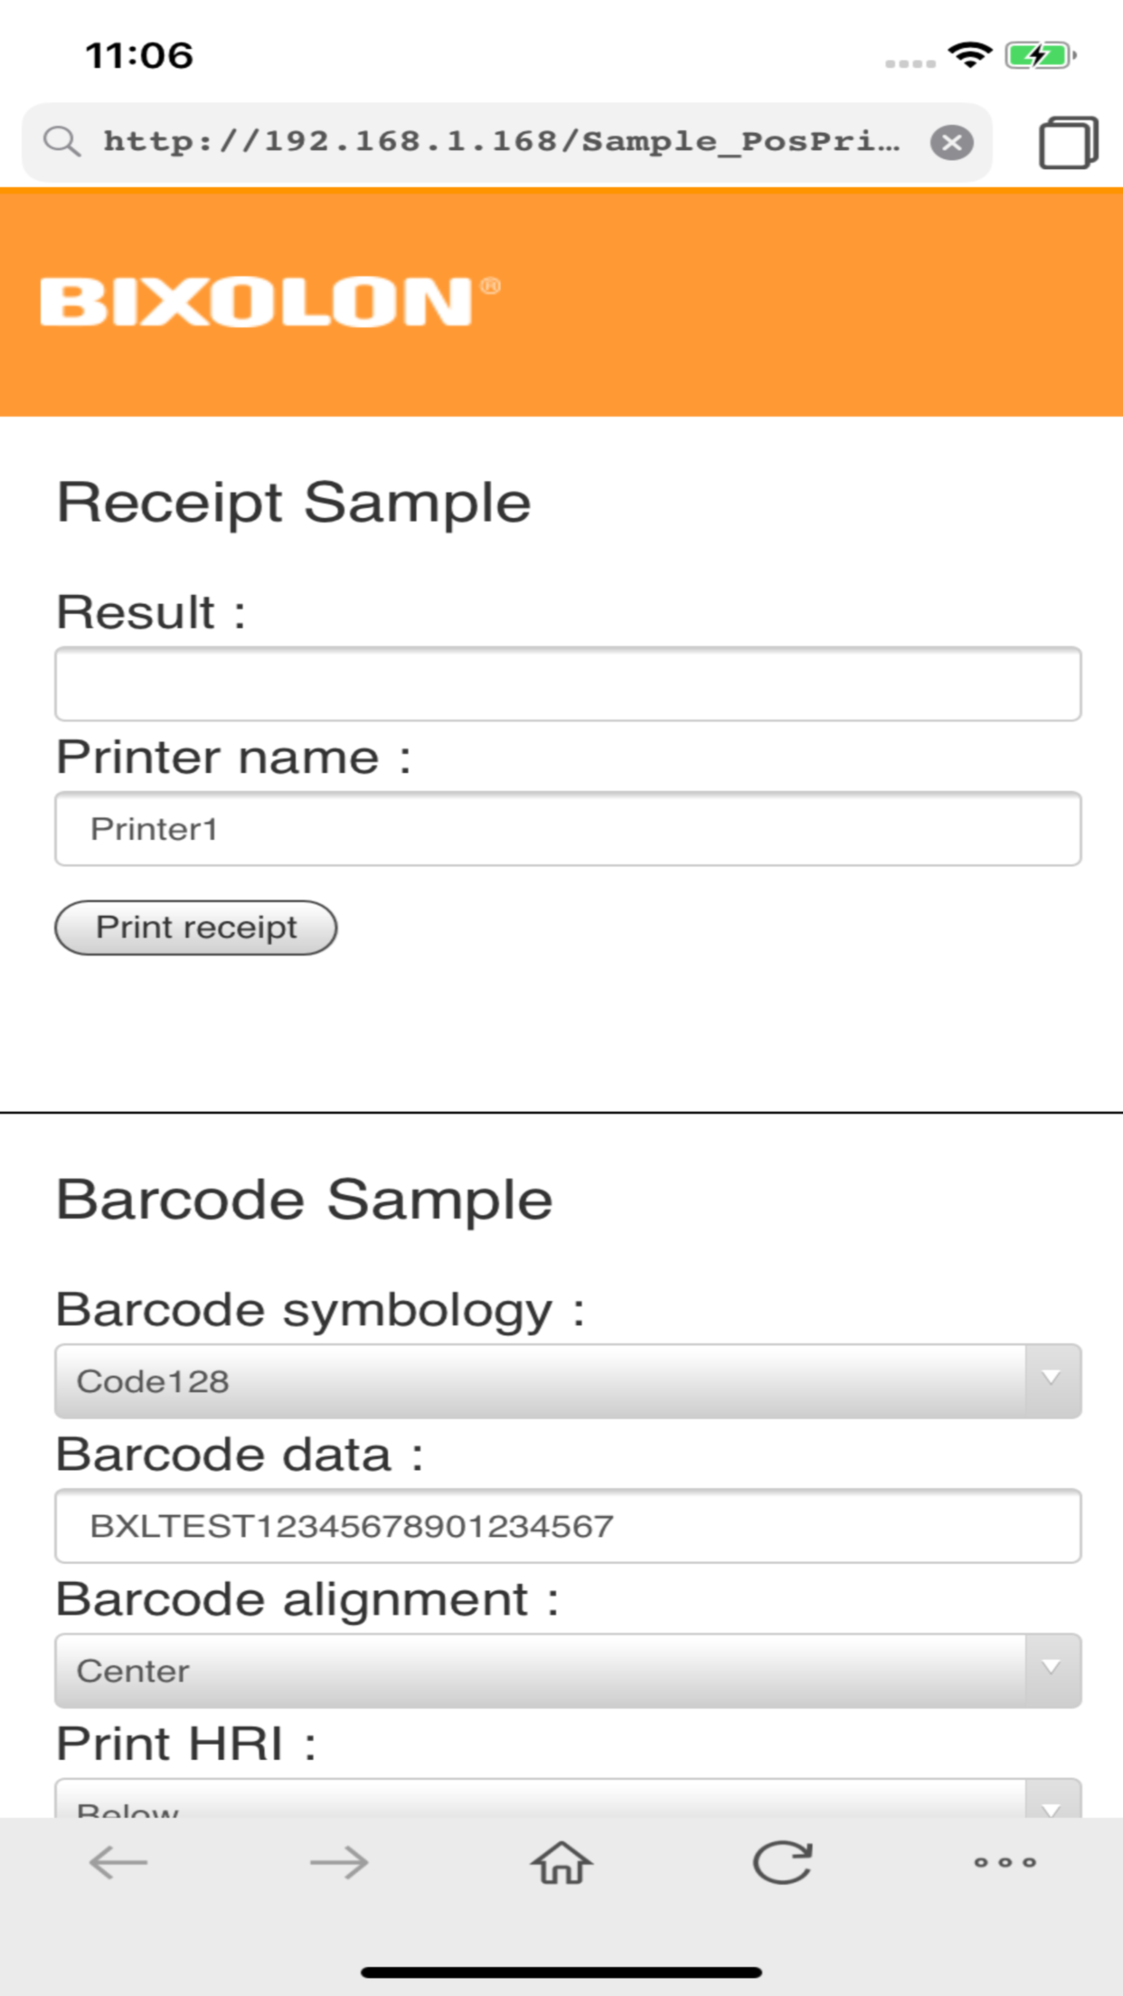This screenshot has width=1123, height=1996.
Task: Navigate back with the left arrow
Action: click(116, 1862)
